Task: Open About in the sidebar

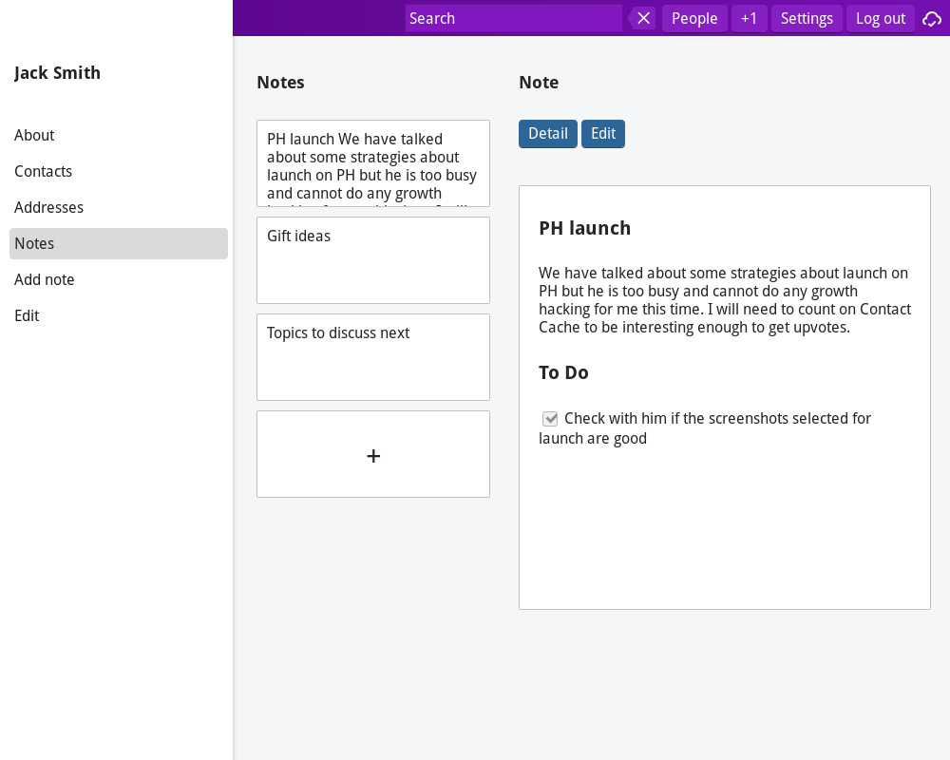Action: pyautogui.click(x=34, y=136)
